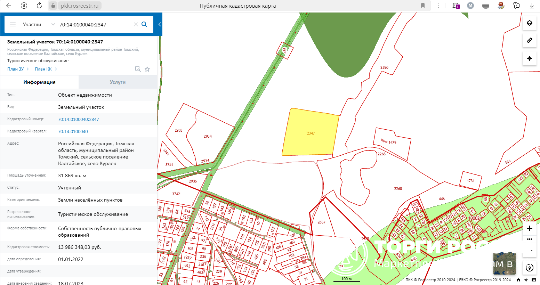Click the area value 31 869 кв. м
Viewport: 540px width, 285px height.
coord(72,176)
